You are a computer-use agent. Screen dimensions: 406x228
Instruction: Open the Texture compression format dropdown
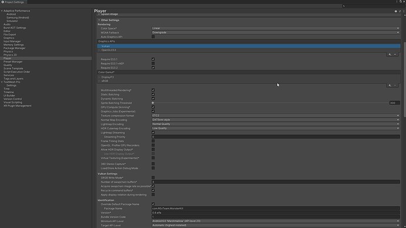(275, 115)
